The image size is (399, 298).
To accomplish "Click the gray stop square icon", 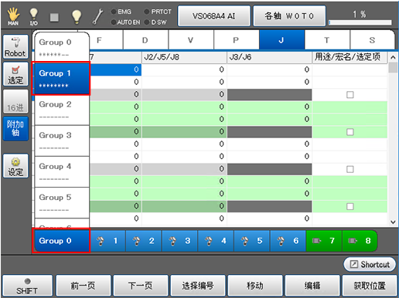I will coord(54,17).
